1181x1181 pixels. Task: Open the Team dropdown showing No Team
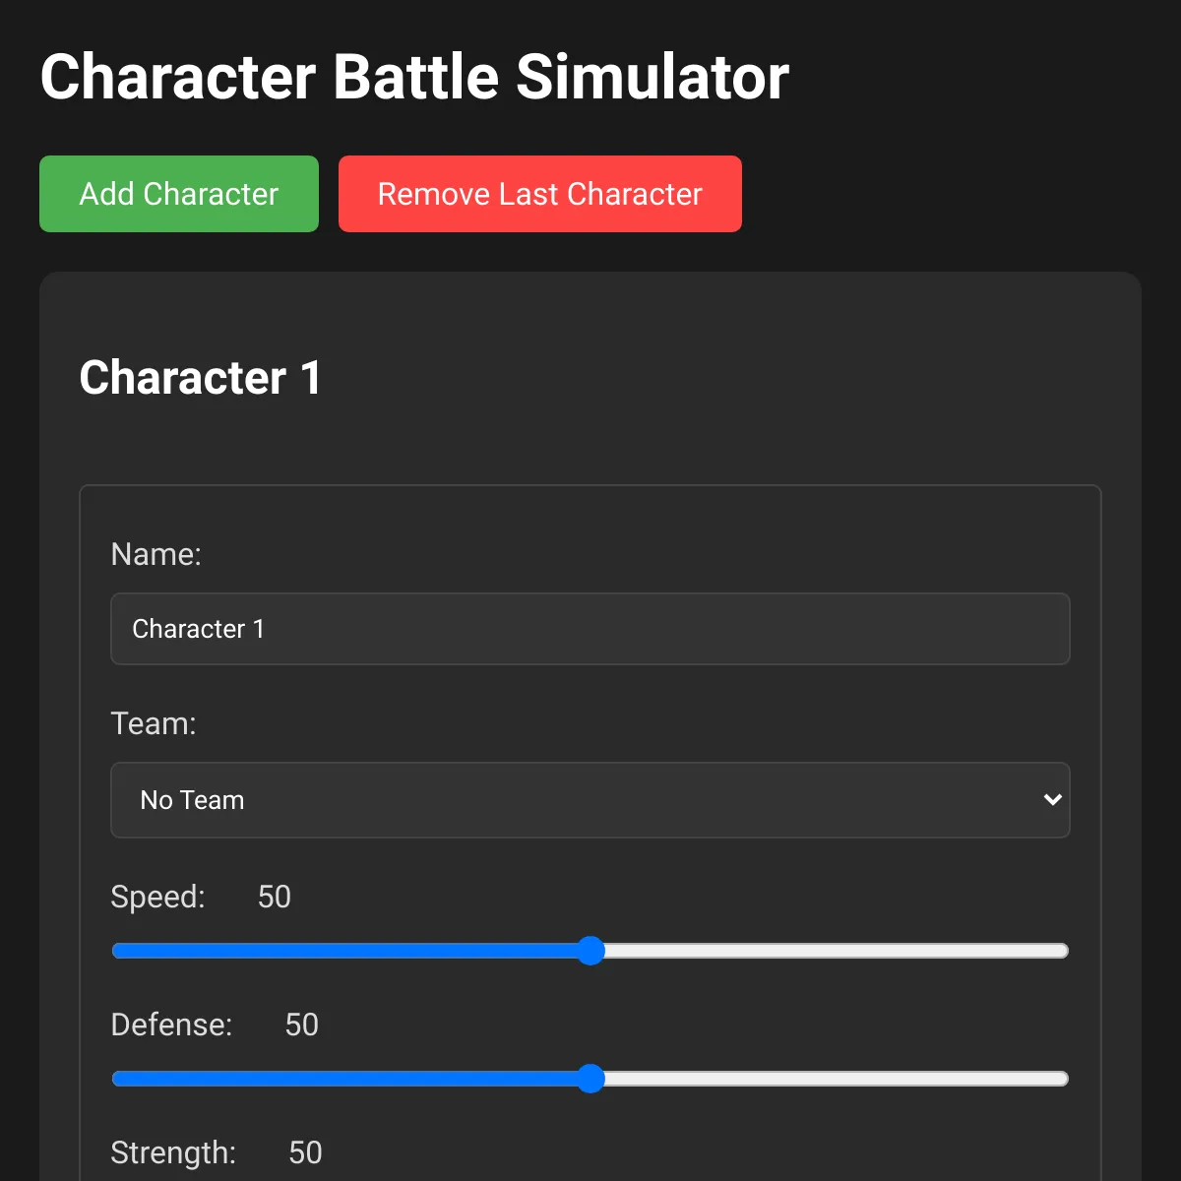point(590,800)
